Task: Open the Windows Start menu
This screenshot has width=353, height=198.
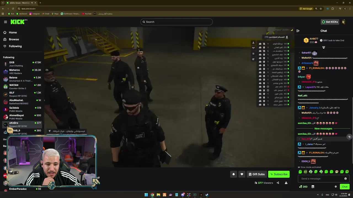Action: point(146,195)
